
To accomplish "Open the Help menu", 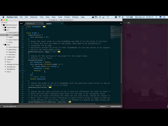I will click(82, 17).
